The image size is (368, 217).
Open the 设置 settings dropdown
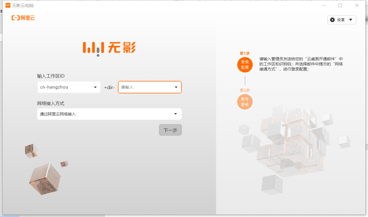pos(342,20)
